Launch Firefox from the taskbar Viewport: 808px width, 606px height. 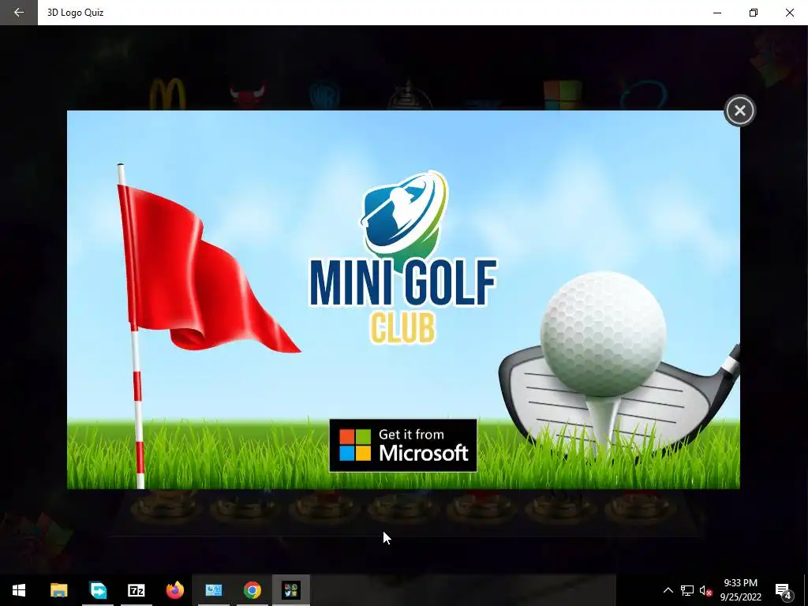pos(174,590)
